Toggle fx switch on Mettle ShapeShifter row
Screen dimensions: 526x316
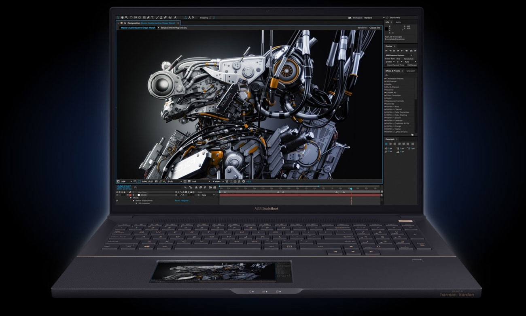[x=117, y=201]
